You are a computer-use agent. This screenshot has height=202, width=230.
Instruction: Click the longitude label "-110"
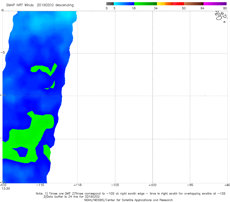(77, 185)
